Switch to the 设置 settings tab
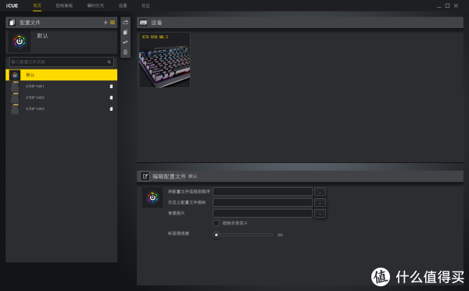 point(123,5)
